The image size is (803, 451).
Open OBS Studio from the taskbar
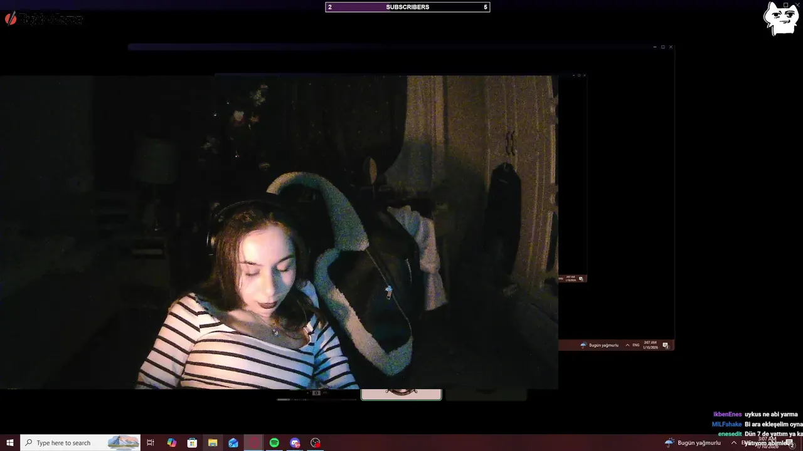point(316,443)
